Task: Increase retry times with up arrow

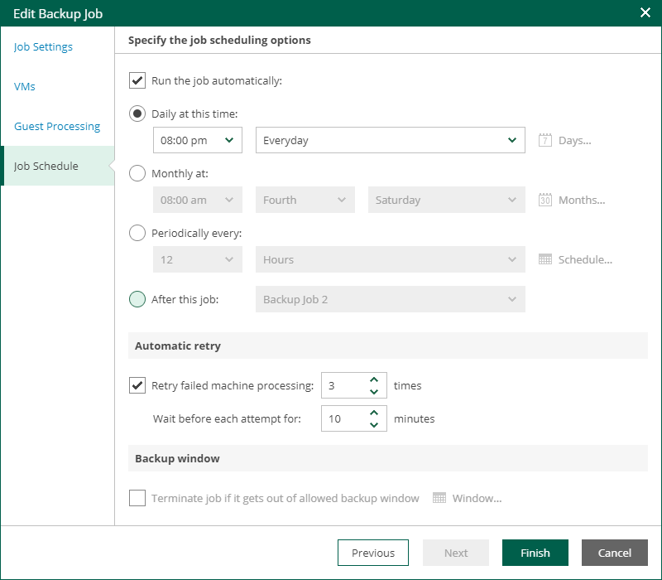Action: pos(374,380)
